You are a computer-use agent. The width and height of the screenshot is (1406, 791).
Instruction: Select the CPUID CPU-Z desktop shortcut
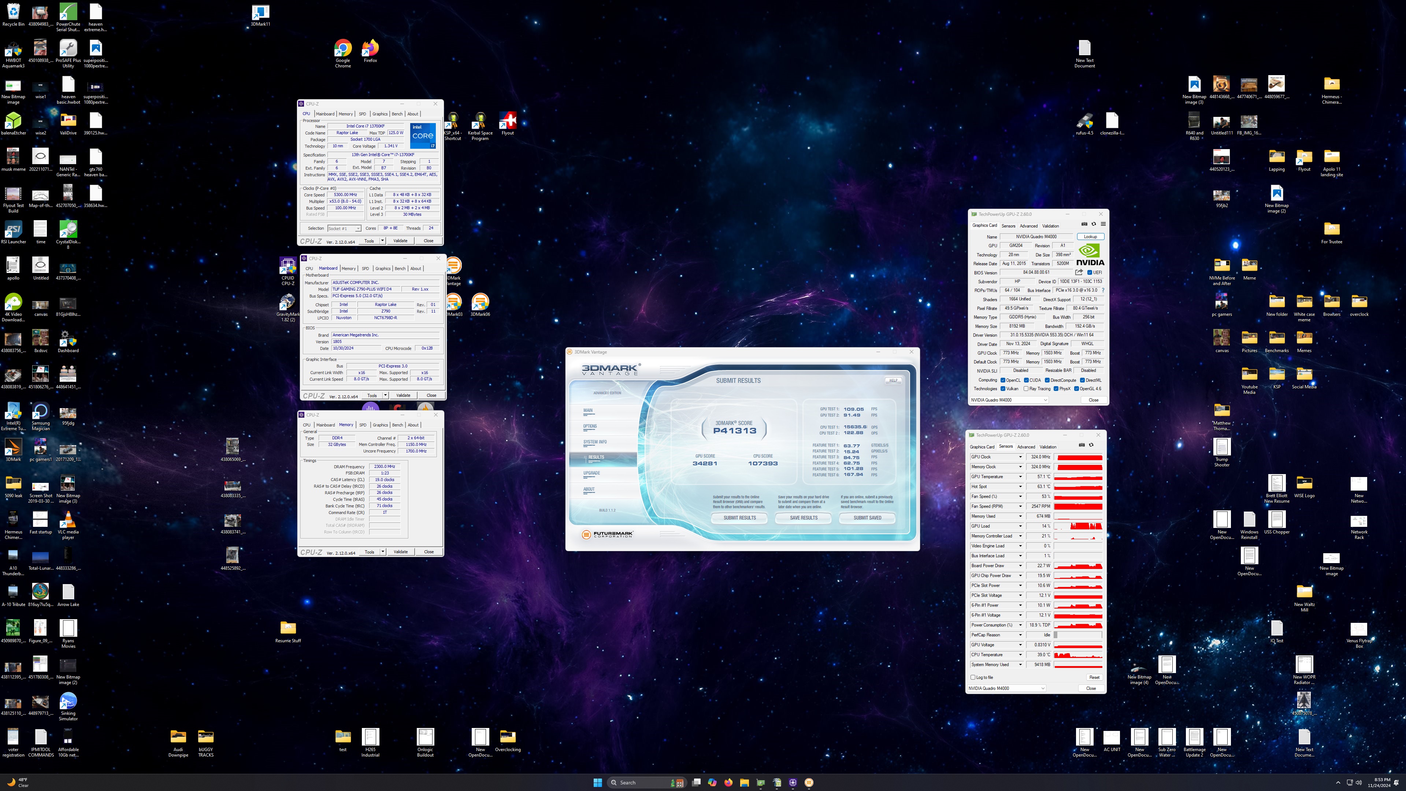click(x=287, y=271)
